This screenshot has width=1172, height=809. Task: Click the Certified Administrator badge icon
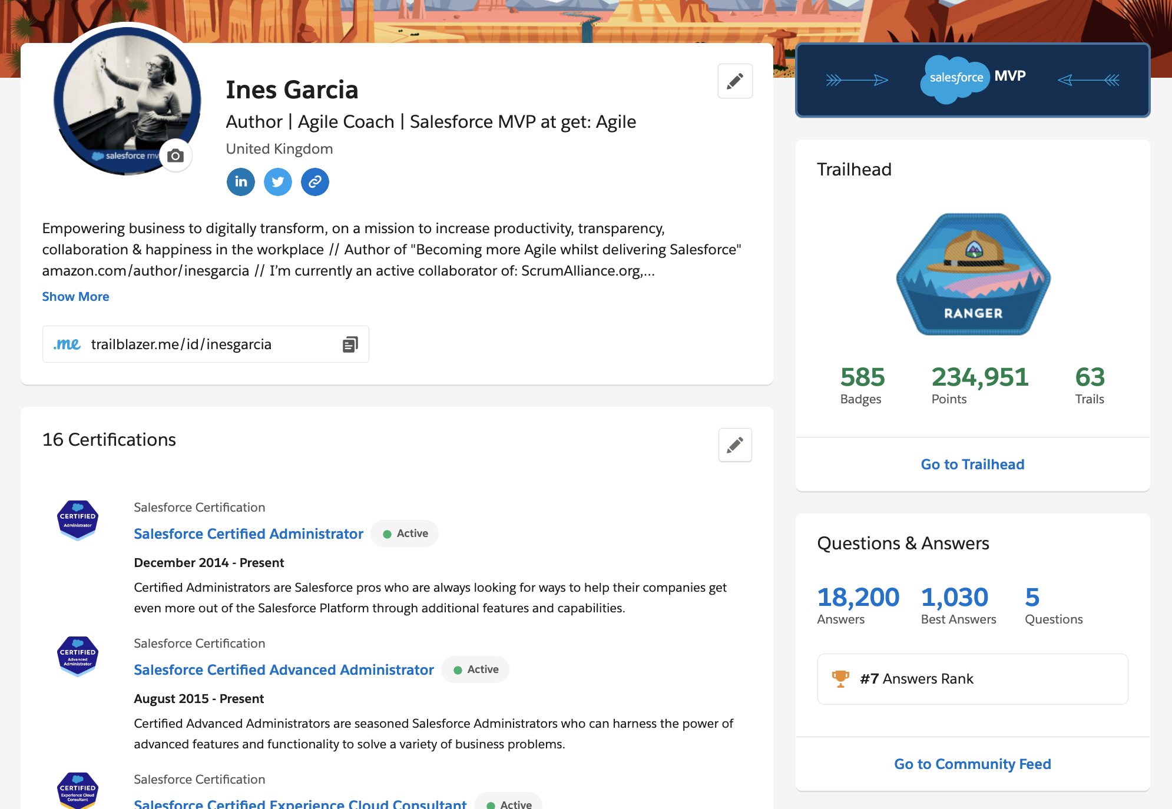(x=78, y=520)
